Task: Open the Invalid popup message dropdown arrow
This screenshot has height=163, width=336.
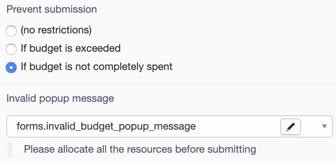Action: click(x=324, y=126)
